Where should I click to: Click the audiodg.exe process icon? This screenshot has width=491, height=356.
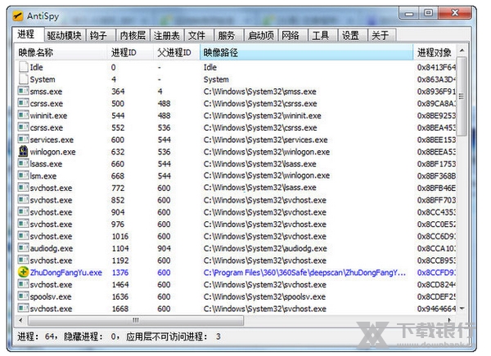coord(23,248)
